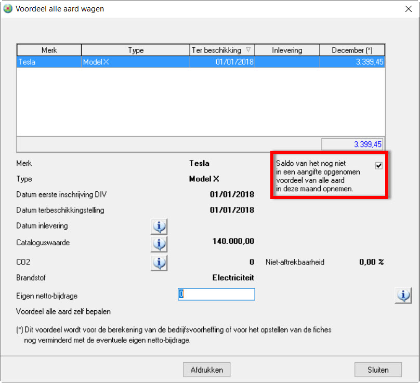
Task: Click info icon next to Datum inlevering
Action: click(x=159, y=227)
